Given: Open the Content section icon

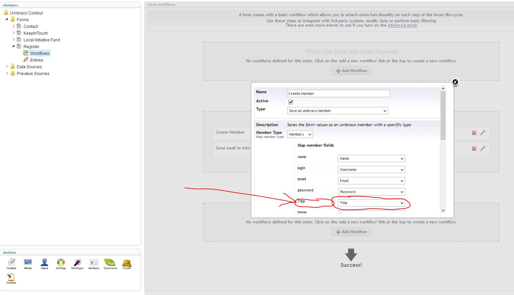Looking at the screenshot, I should click(11, 263).
